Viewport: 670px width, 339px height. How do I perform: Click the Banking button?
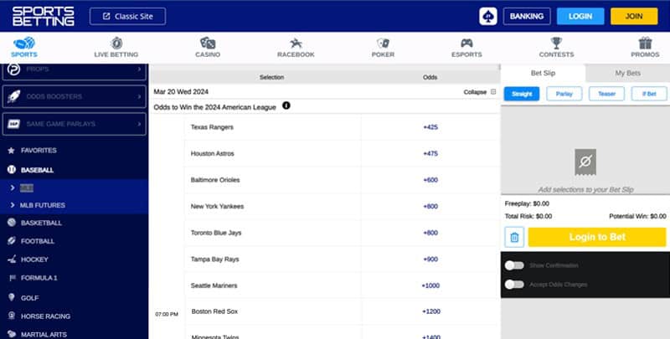(x=527, y=16)
